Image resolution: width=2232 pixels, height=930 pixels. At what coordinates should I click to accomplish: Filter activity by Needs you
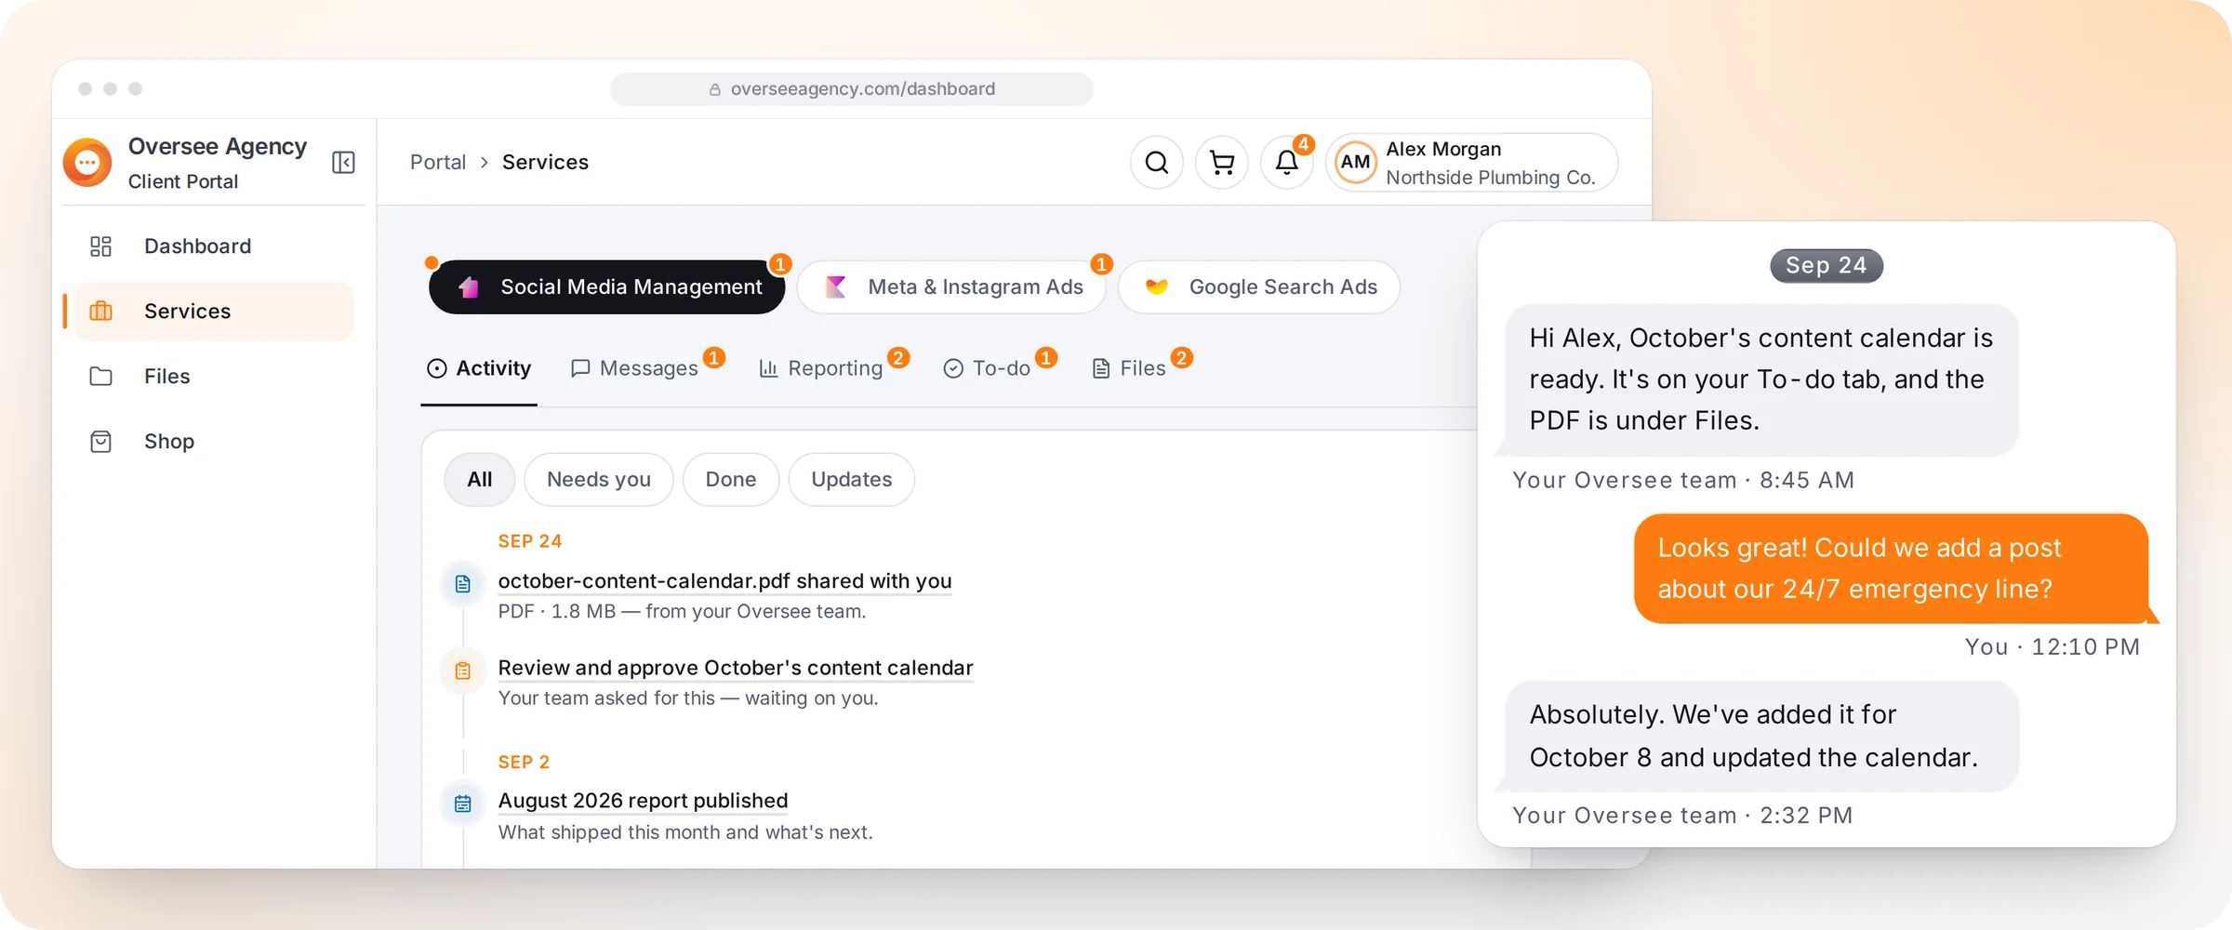click(x=599, y=480)
